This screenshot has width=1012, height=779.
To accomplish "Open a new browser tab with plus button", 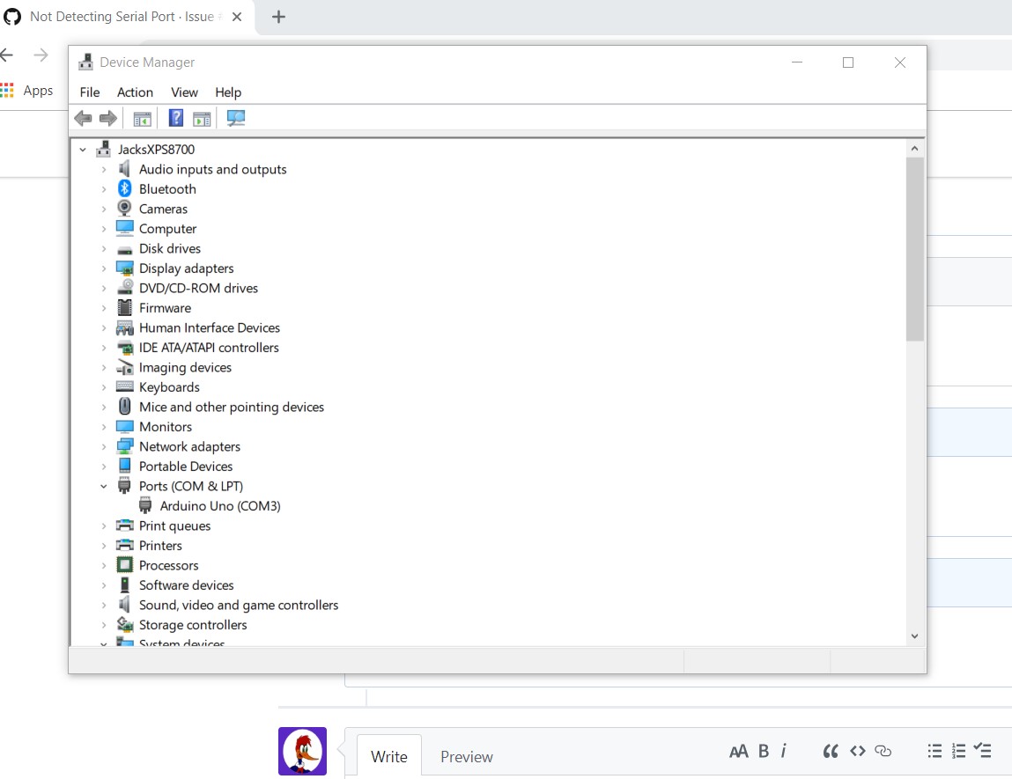I will click(278, 17).
